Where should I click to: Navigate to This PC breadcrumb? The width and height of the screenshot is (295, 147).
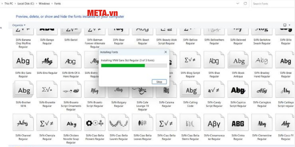click(x=9, y=4)
